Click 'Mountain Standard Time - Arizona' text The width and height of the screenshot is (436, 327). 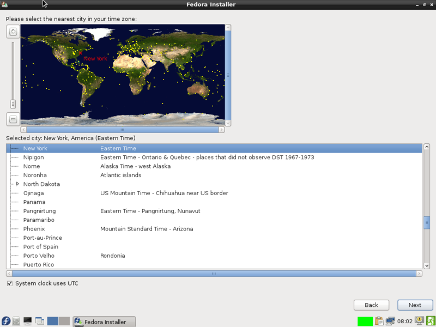tap(147, 229)
